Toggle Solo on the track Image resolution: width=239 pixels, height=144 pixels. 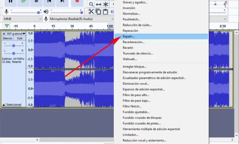point(20,38)
